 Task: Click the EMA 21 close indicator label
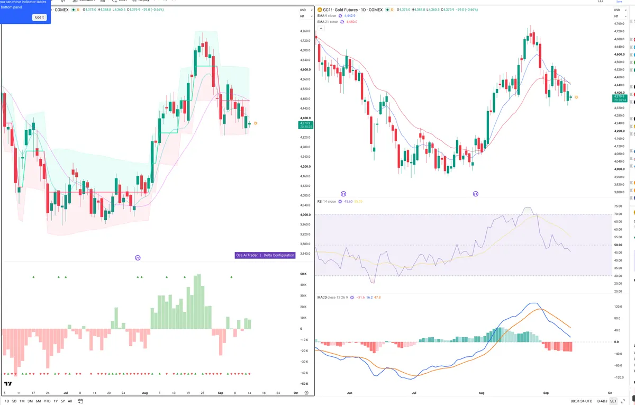(x=327, y=22)
